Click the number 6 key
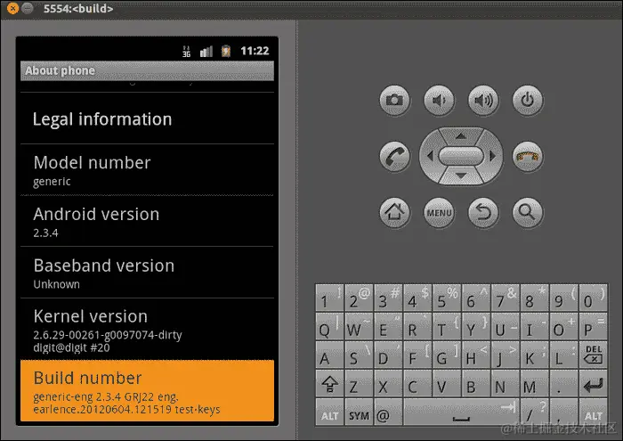623x441 pixels. coord(476,298)
